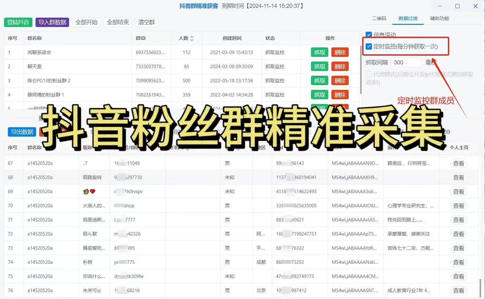Screen dimensions: 485x299
Task: Sort the group table by 人数 column arrows
Action: tap(192, 38)
